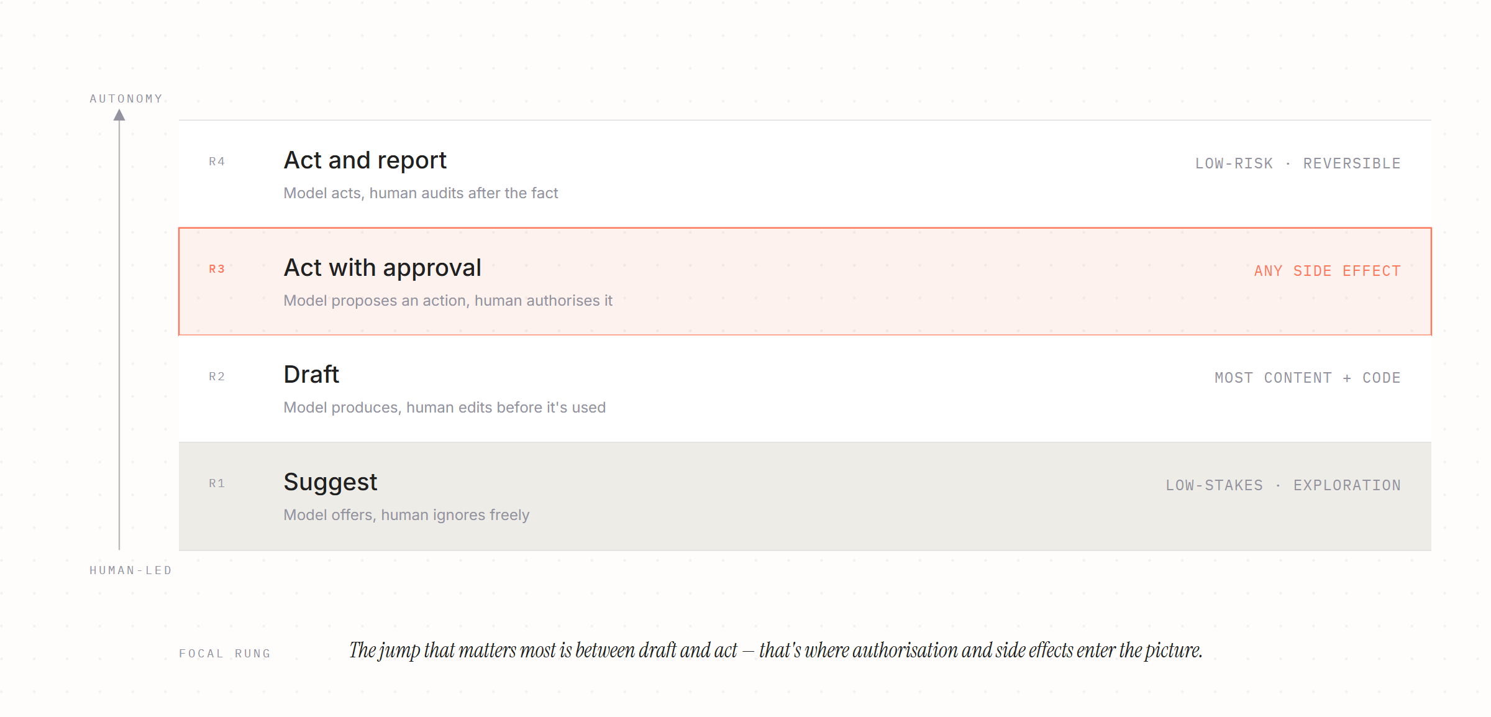Click 'Model offers, human ignores freely' text
This screenshot has width=1491, height=717.
(x=406, y=515)
